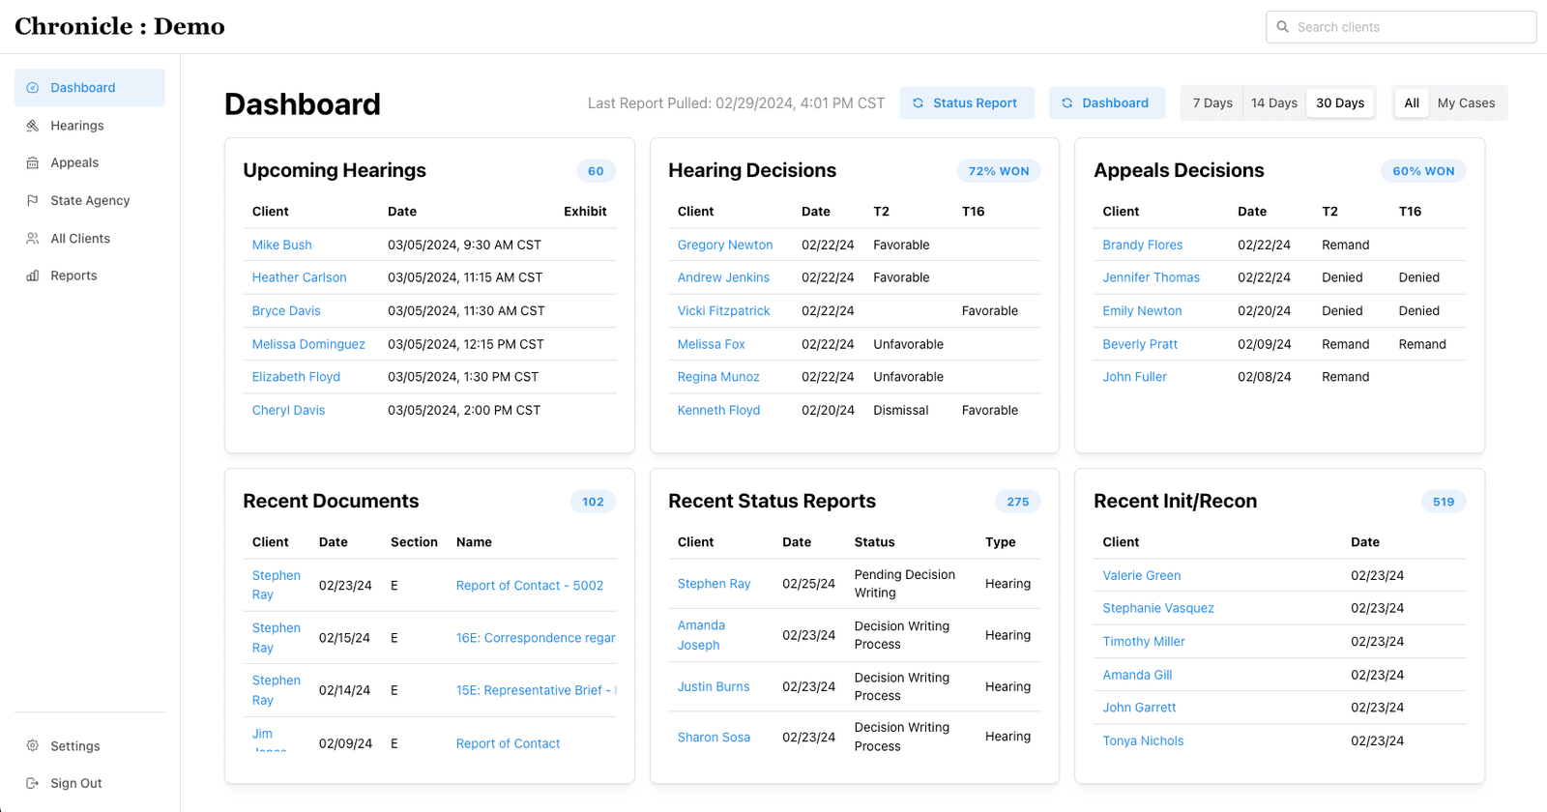This screenshot has width=1547, height=812.
Task: Click the 60% WON badge
Action: [x=1423, y=171]
